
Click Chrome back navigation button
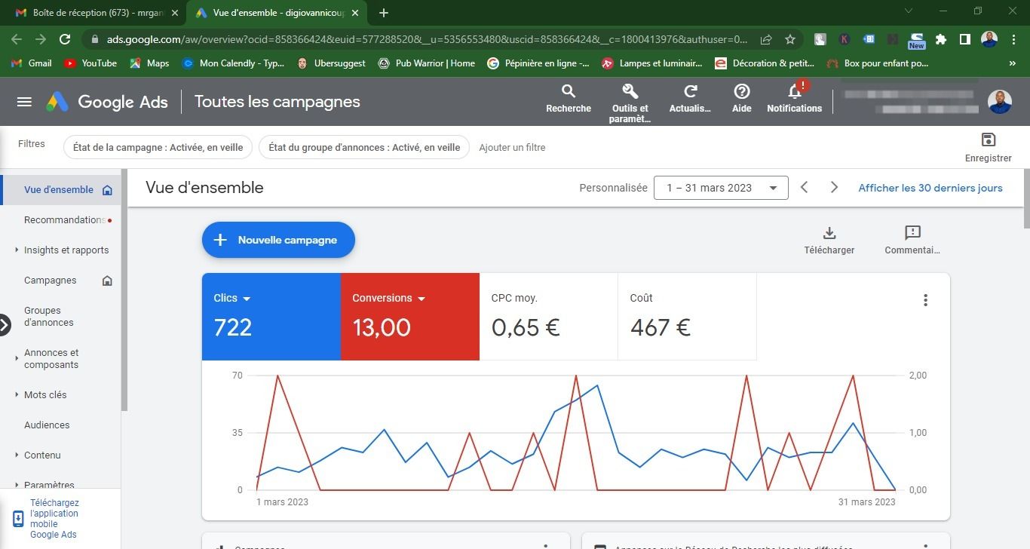click(x=17, y=39)
